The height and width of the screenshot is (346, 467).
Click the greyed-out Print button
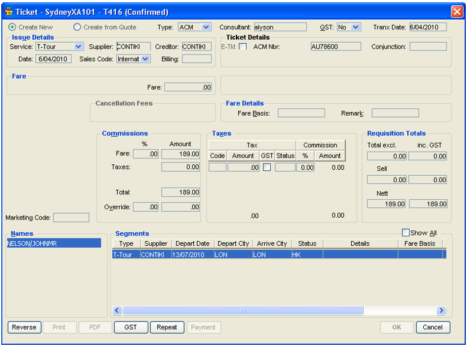59,327
